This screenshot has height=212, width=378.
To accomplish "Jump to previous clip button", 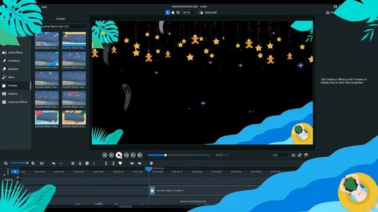I will click(x=126, y=155).
